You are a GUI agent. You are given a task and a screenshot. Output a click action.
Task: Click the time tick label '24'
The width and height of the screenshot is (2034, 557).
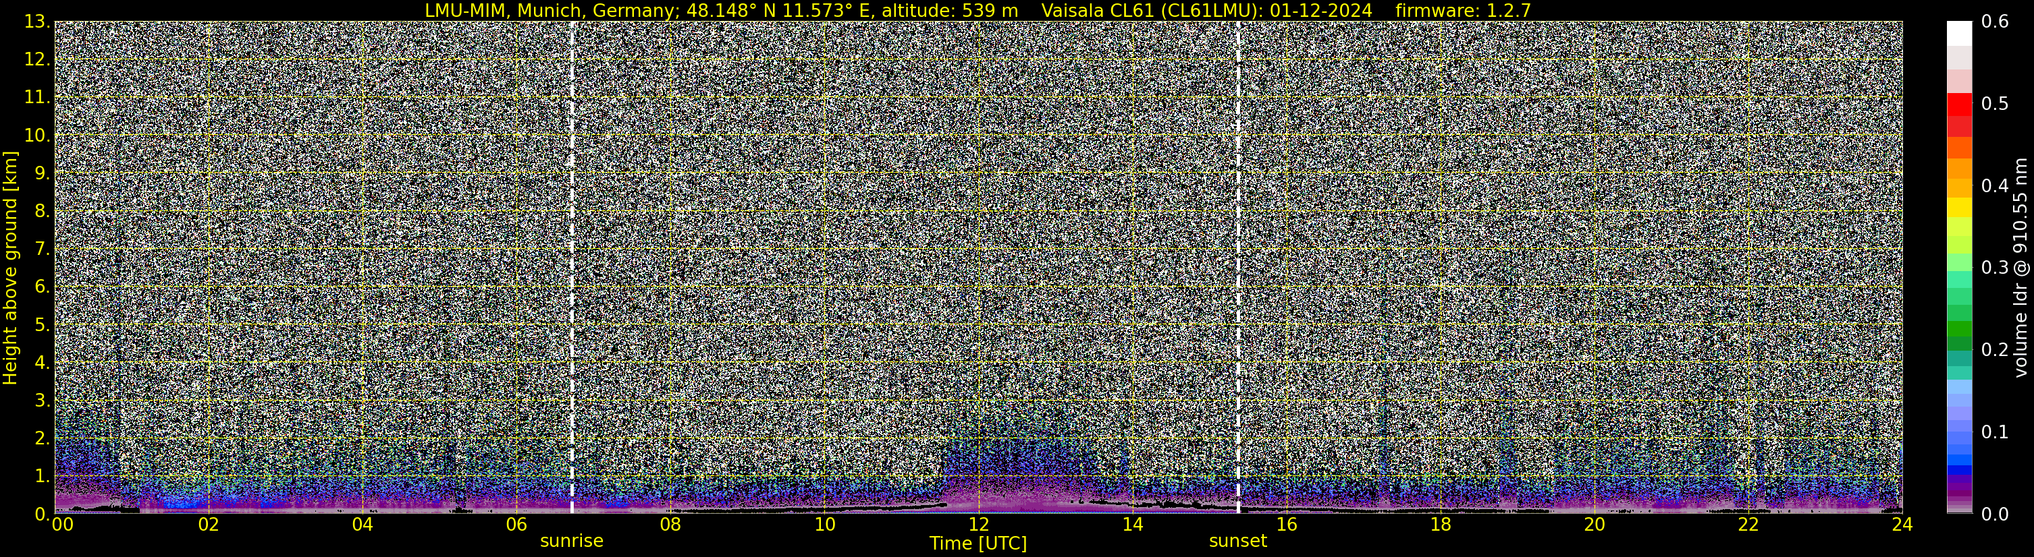coord(1902,525)
